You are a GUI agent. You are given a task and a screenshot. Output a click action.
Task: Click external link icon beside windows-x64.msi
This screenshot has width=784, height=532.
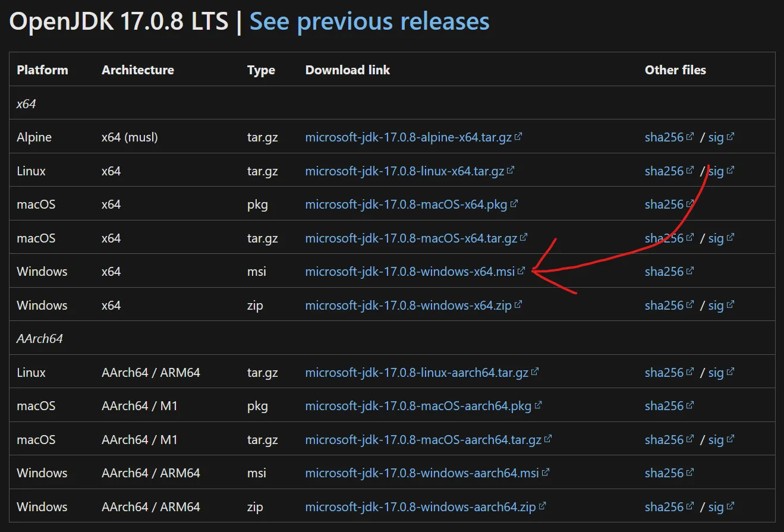point(522,270)
